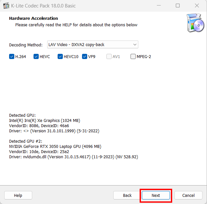
Task: Click the 'K-Lite Codec Pack 18.0.0 Basic' title
Action: (43, 6)
